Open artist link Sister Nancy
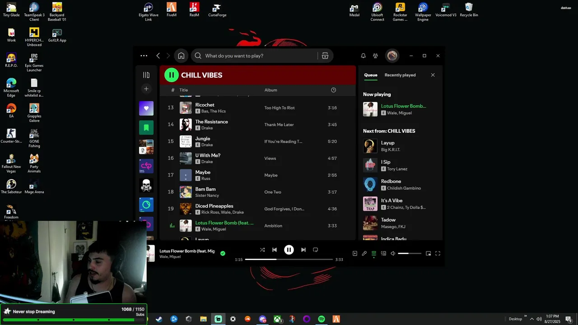578x325 pixels. (x=207, y=195)
